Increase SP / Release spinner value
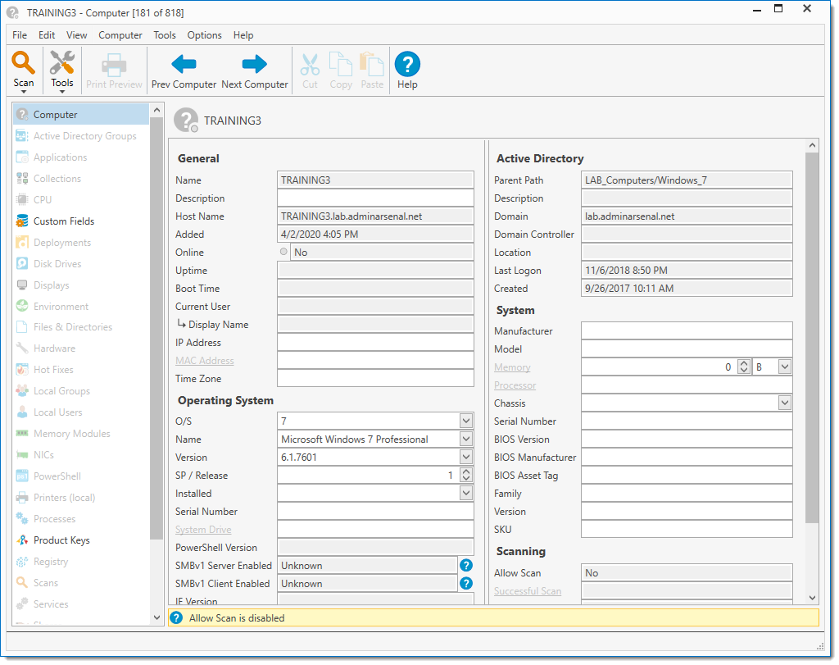Image resolution: width=839 pixels, height=665 pixels. click(x=466, y=472)
